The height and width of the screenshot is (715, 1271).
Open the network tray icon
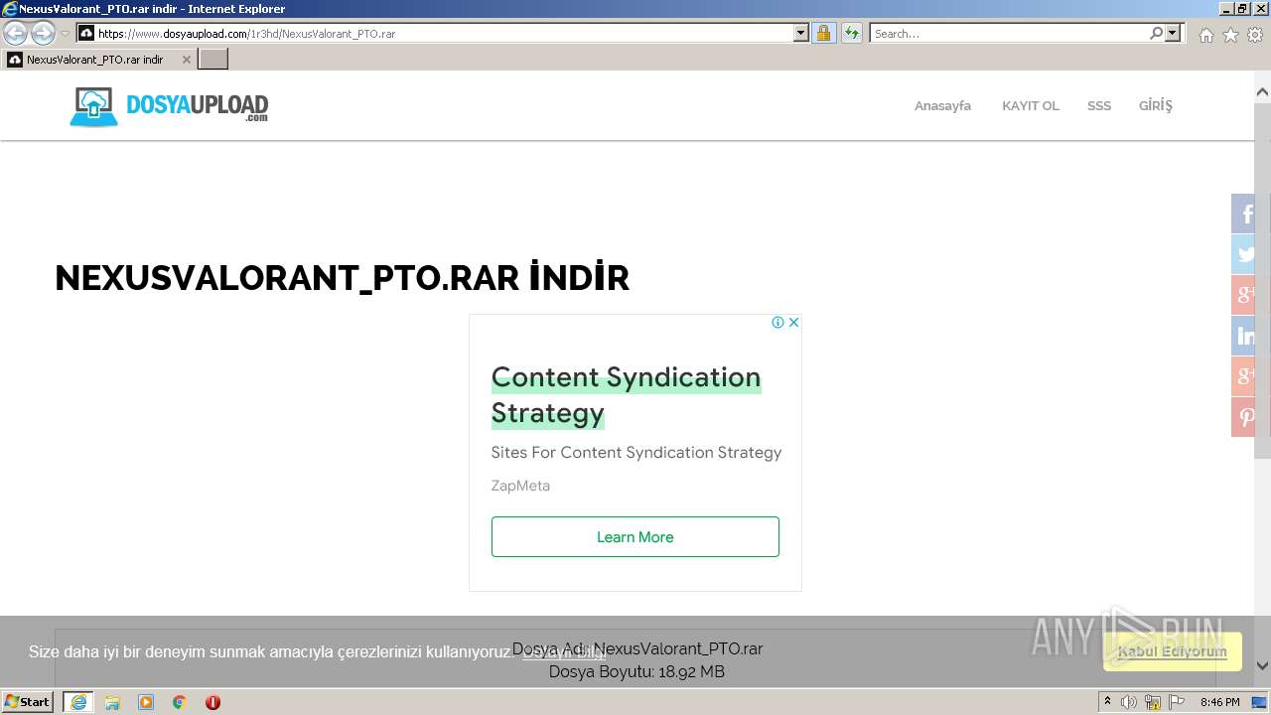tap(1153, 702)
